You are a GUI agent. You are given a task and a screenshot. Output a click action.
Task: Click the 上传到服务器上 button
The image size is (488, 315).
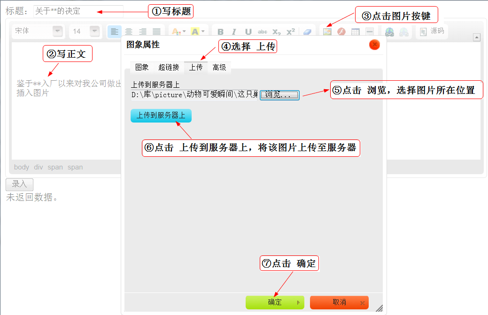161,115
